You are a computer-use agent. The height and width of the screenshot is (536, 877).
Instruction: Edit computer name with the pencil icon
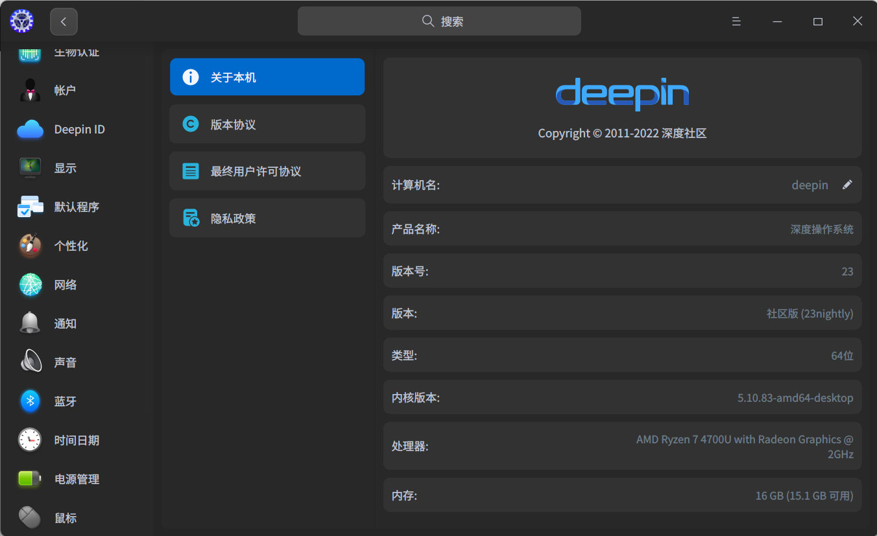(x=847, y=185)
